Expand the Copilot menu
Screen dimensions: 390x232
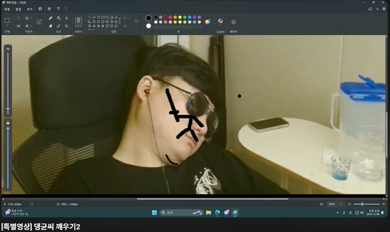pos(220,26)
